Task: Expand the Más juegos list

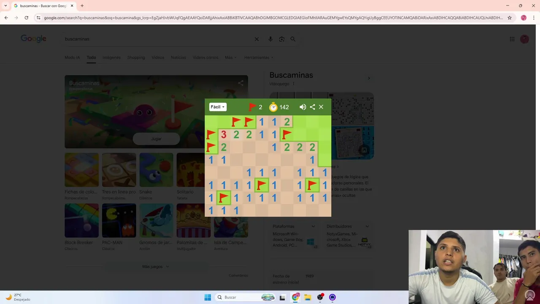Action: click(156, 266)
